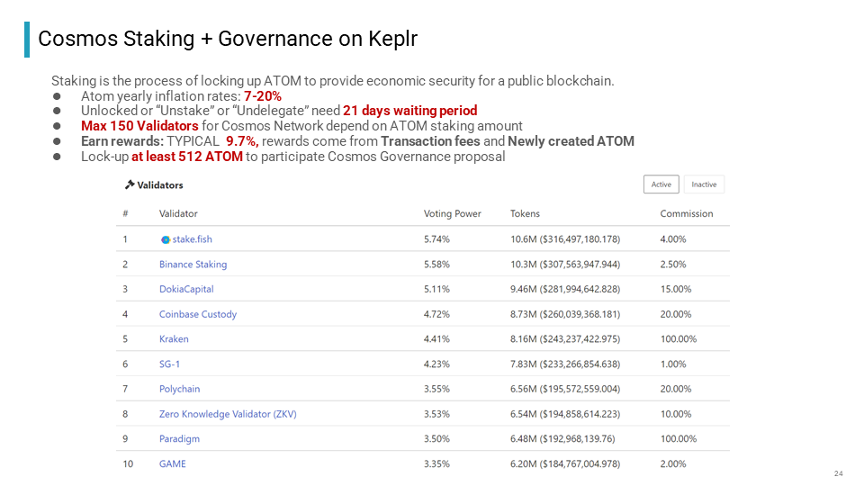Open the Polychain validator link

click(x=180, y=389)
